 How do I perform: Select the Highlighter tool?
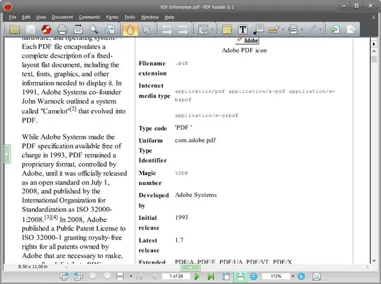coord(274,29)
